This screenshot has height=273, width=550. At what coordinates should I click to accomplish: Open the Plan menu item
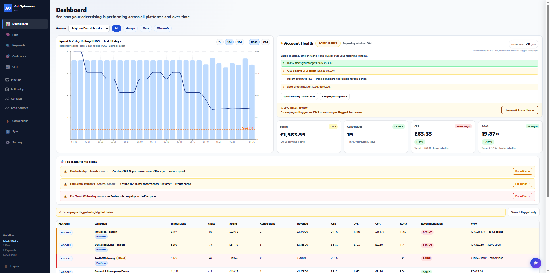pos(25,35)
